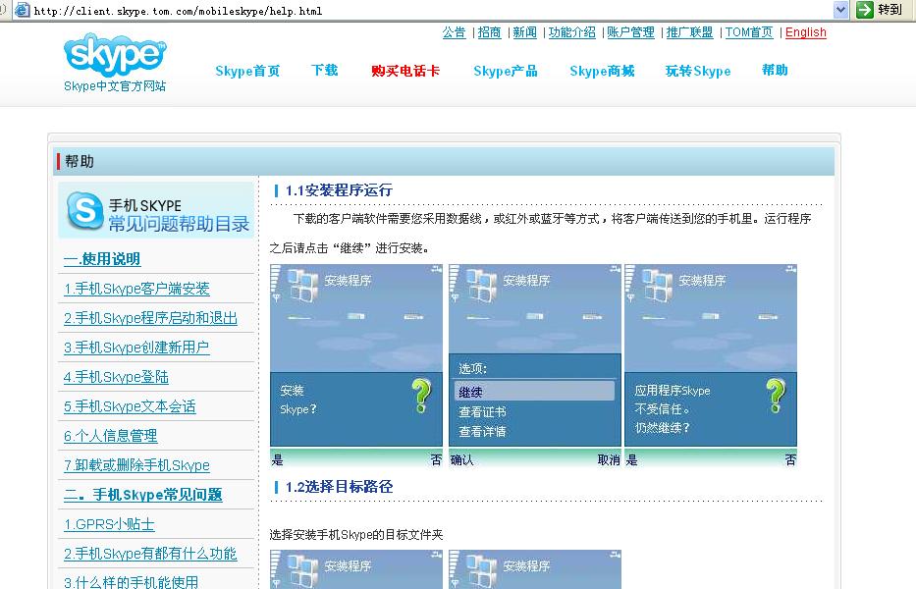
Task: Click the 1.1安装程序运行 heading
Action: [x=339, y=190]
